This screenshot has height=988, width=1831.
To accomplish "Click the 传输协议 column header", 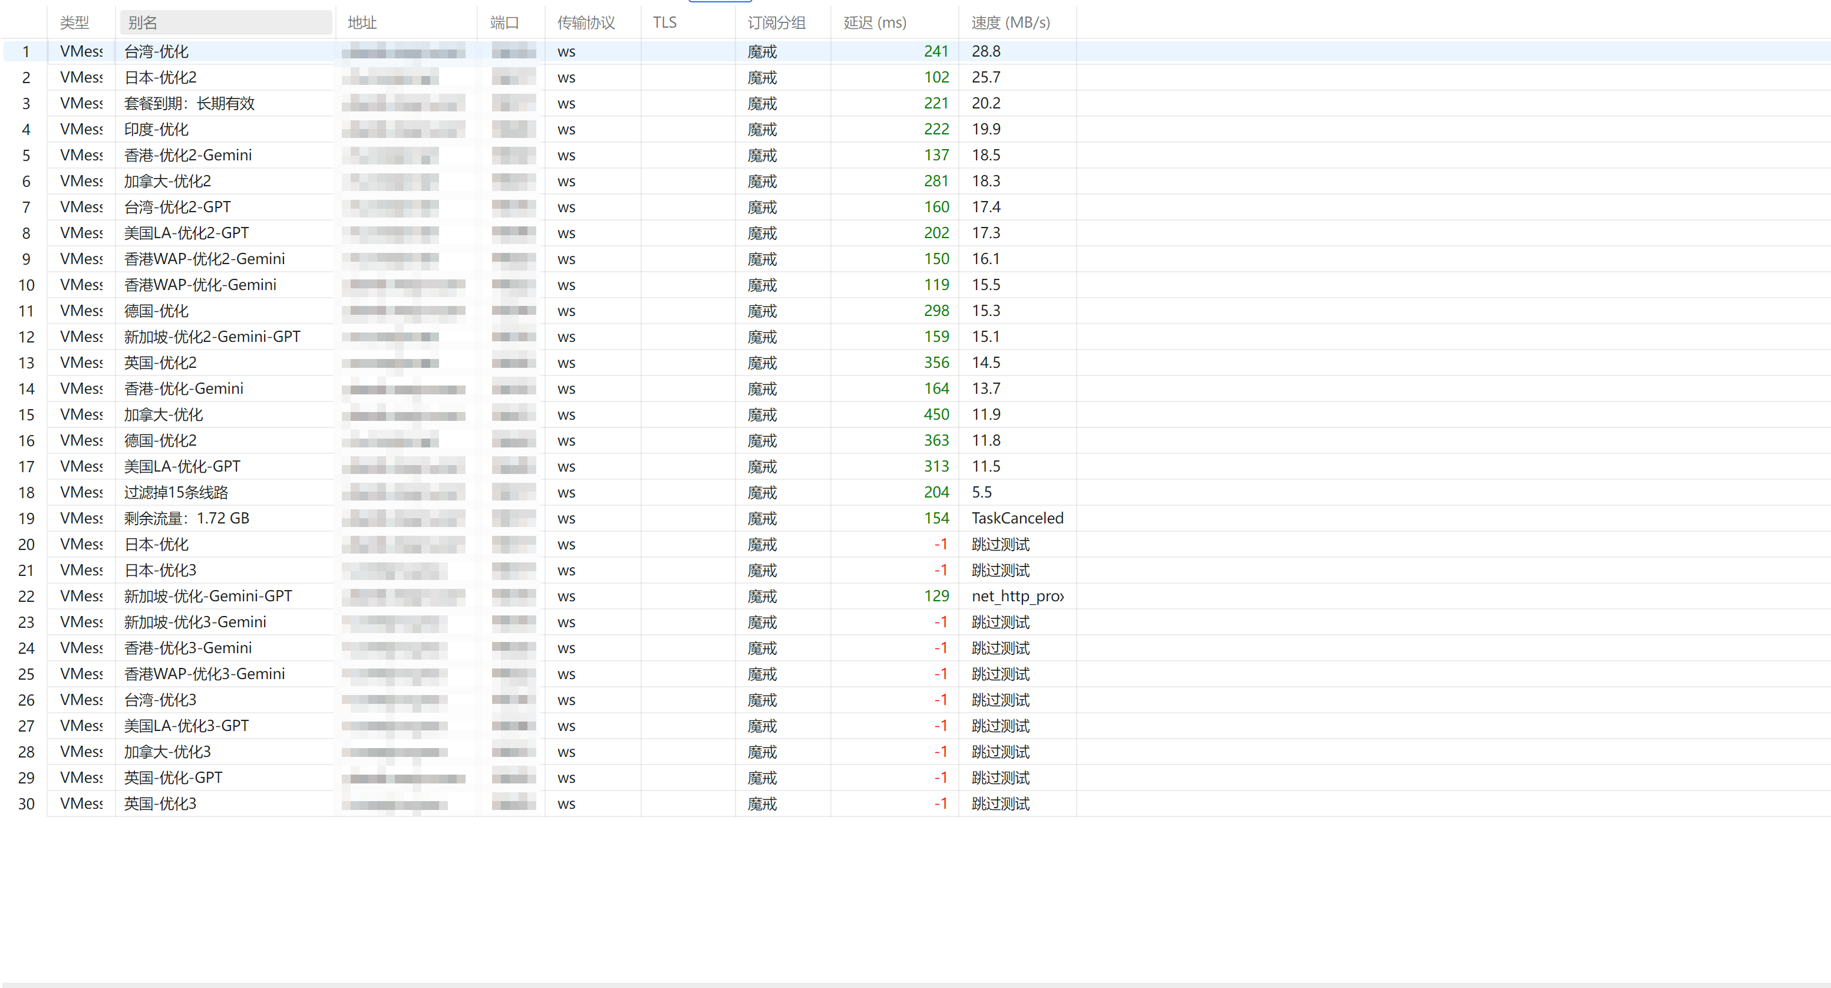I will (x=592, y=23).
